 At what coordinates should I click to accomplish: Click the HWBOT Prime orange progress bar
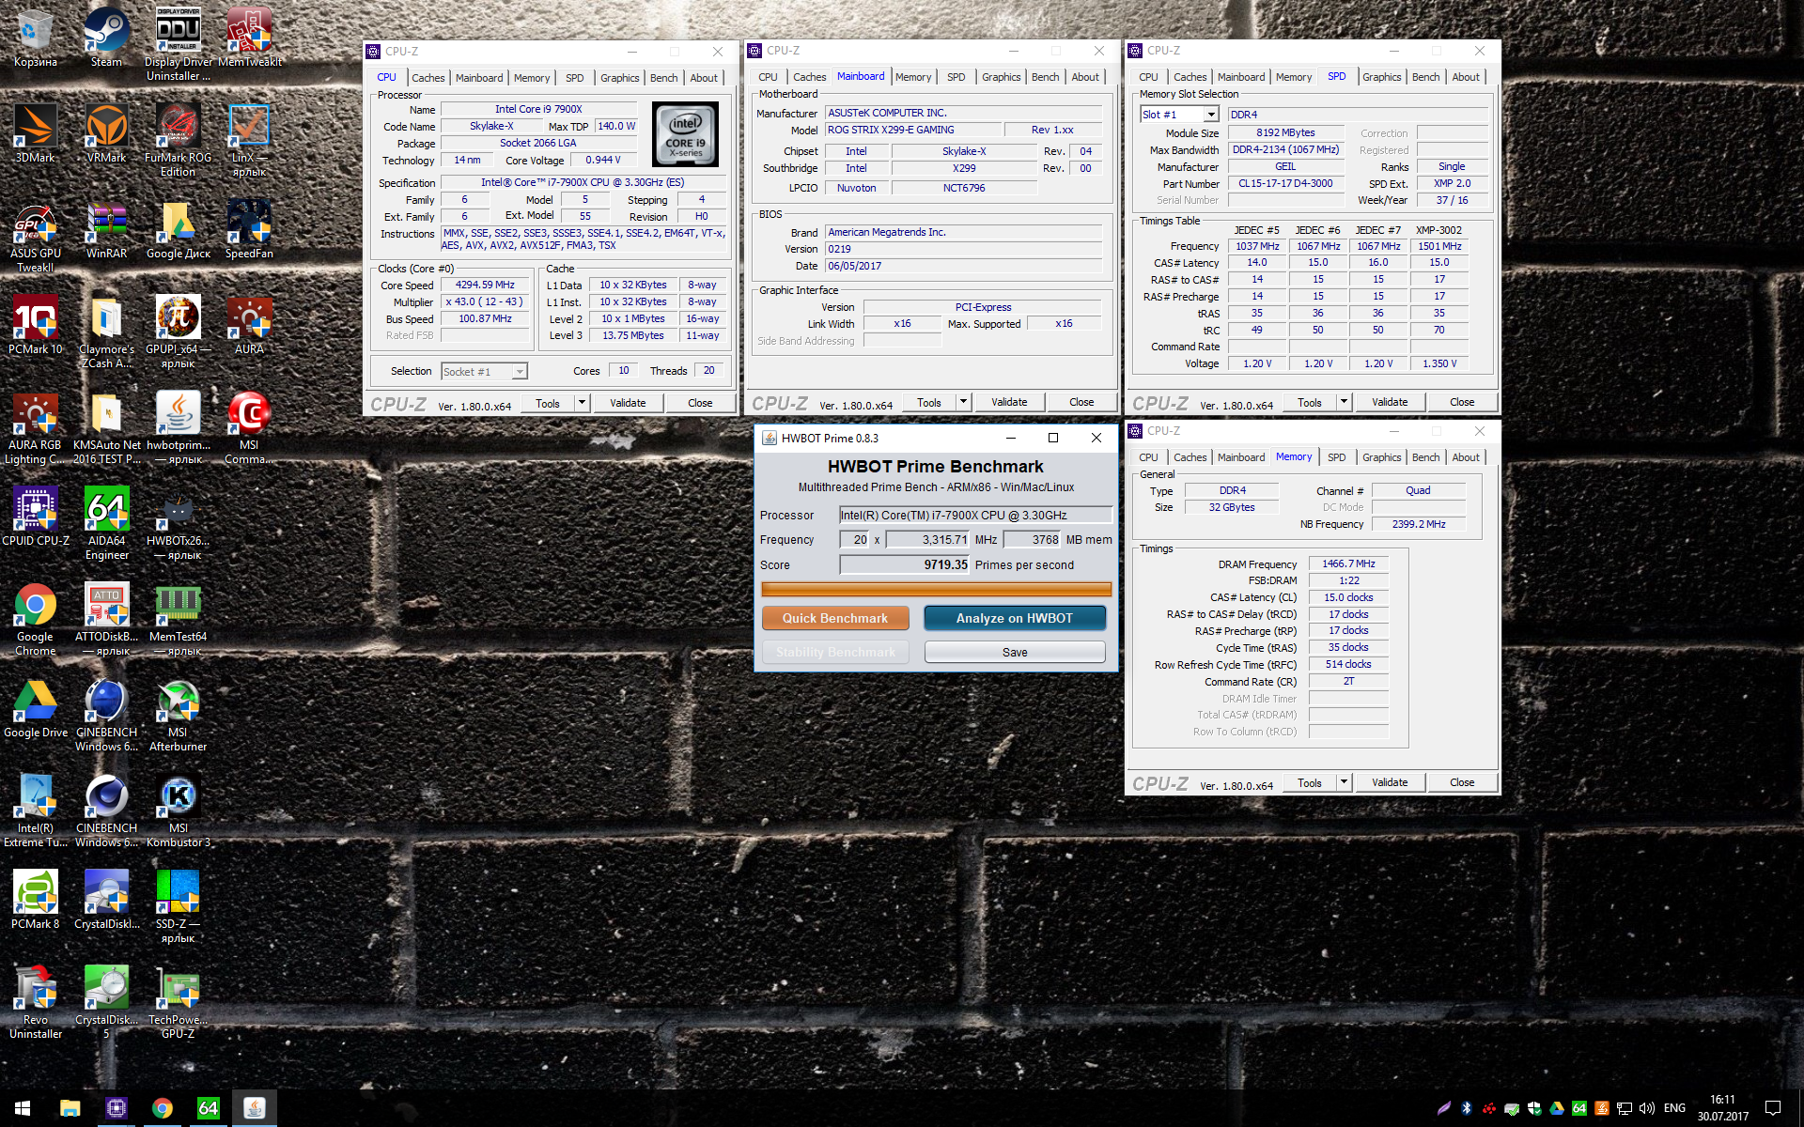tap(936, 590)
